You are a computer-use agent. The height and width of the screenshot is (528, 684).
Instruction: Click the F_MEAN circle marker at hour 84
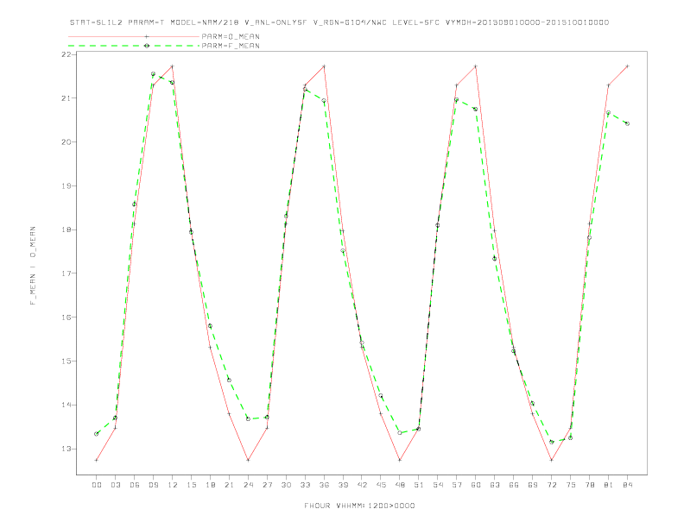(627, 123)
